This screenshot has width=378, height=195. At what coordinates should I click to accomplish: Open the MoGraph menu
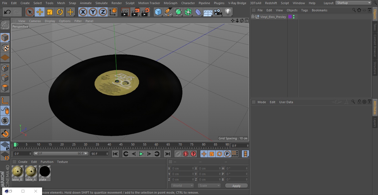170,3
